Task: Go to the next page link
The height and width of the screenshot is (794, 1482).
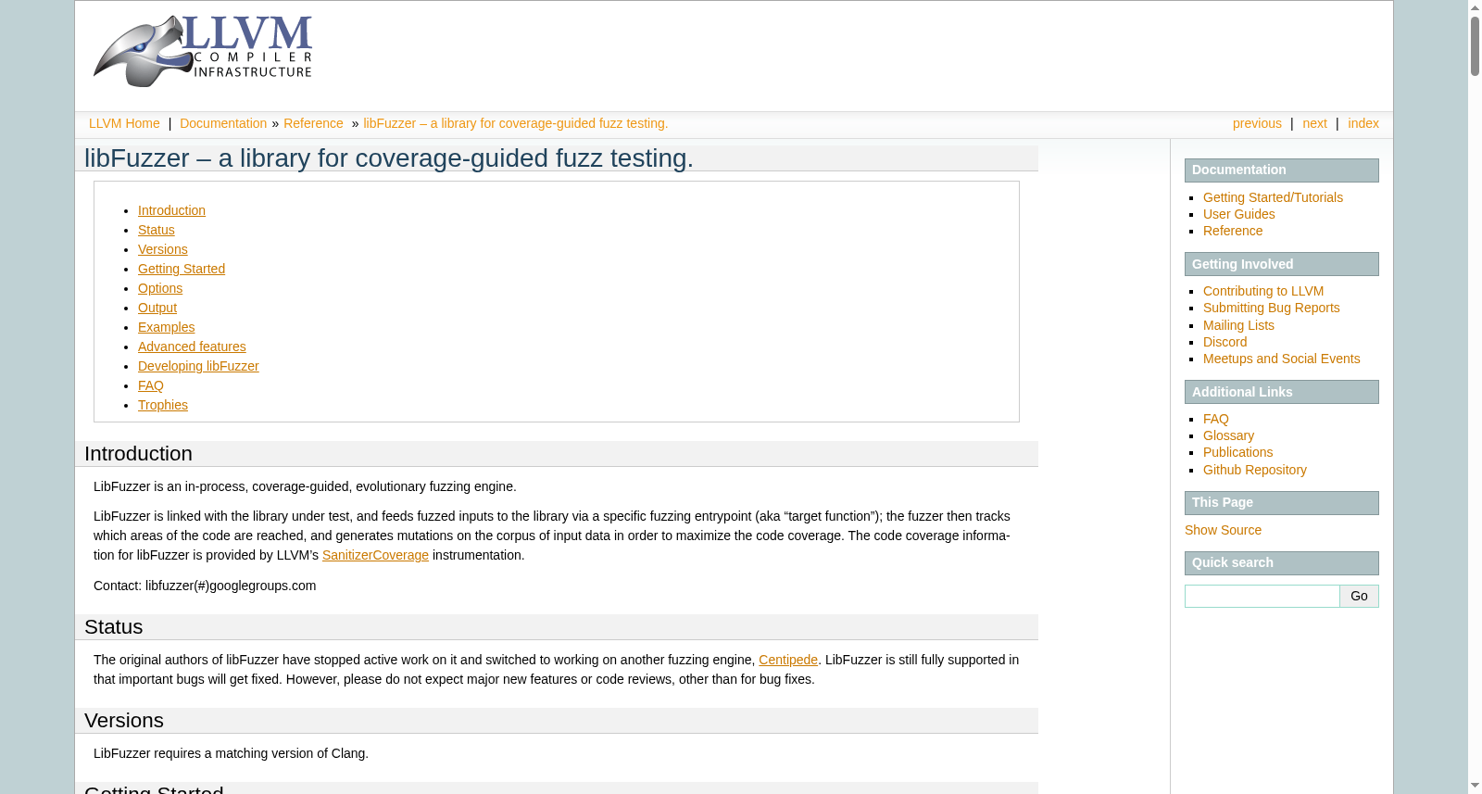Action: [x=1314, y=123]
